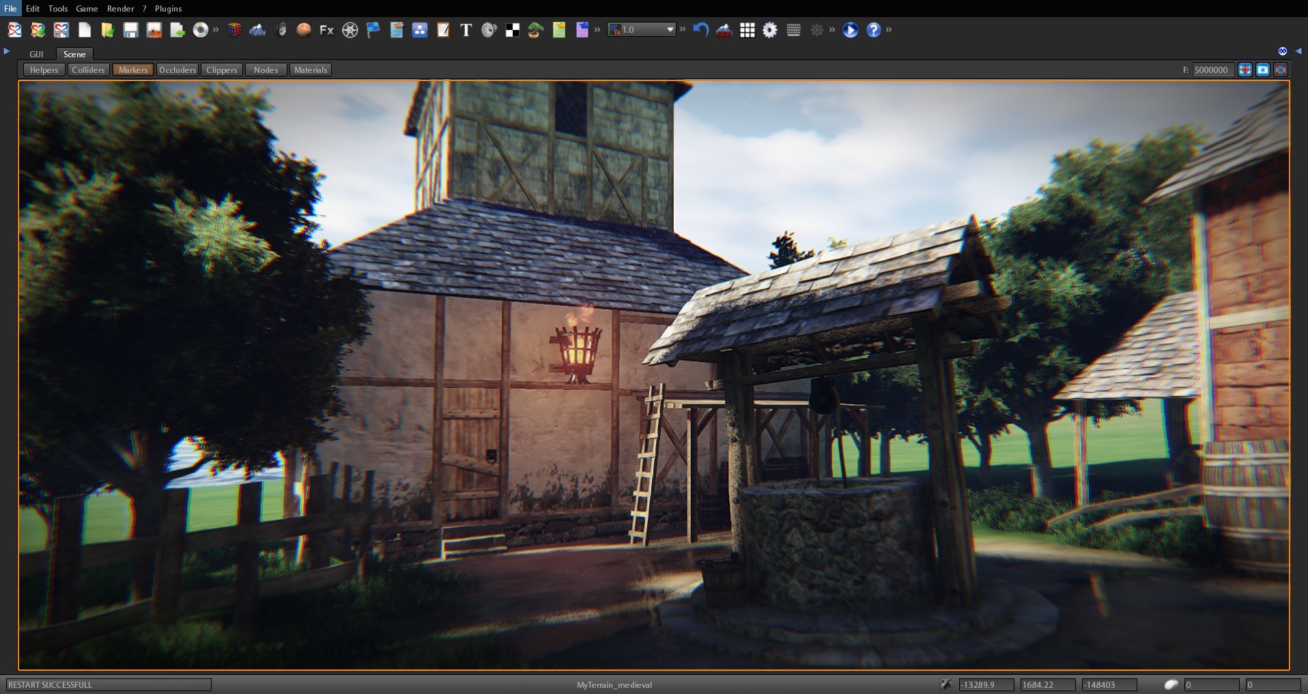Viewport: 1308px width, 694px height.
Task: Toggle the Colliders display
Action: coord(88,69)
